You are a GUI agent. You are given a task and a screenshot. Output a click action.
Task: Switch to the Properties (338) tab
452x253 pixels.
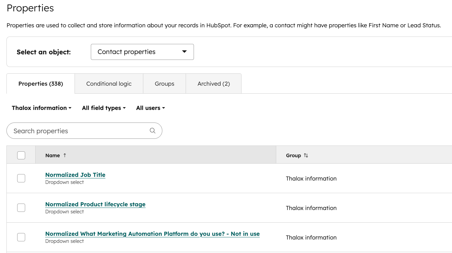click(x=41, y=84)
